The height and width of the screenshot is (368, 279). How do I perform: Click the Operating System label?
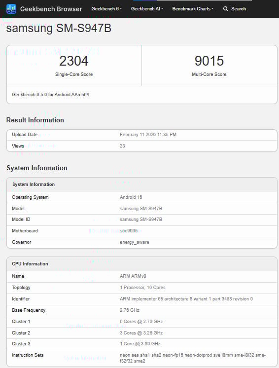[x=30, y=197]
